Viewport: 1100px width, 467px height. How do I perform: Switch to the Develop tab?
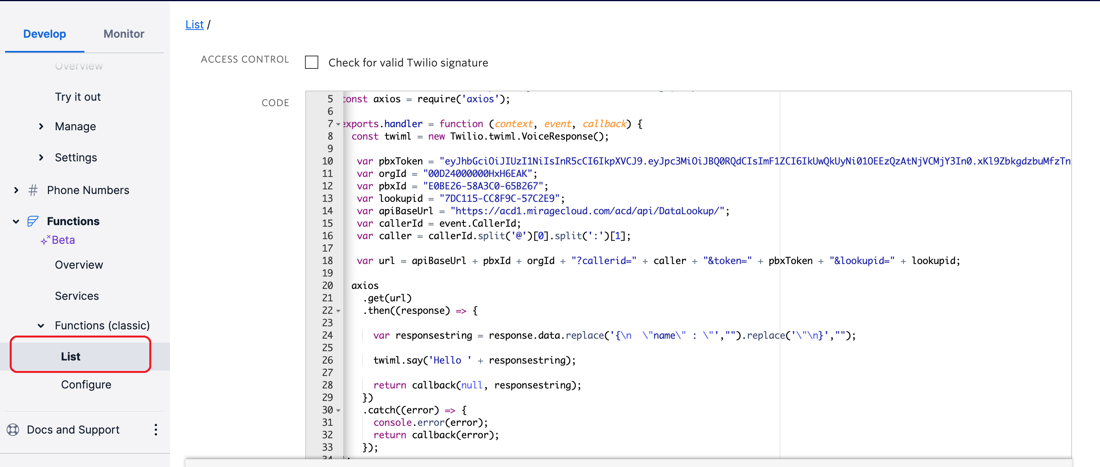coord(44,34)
